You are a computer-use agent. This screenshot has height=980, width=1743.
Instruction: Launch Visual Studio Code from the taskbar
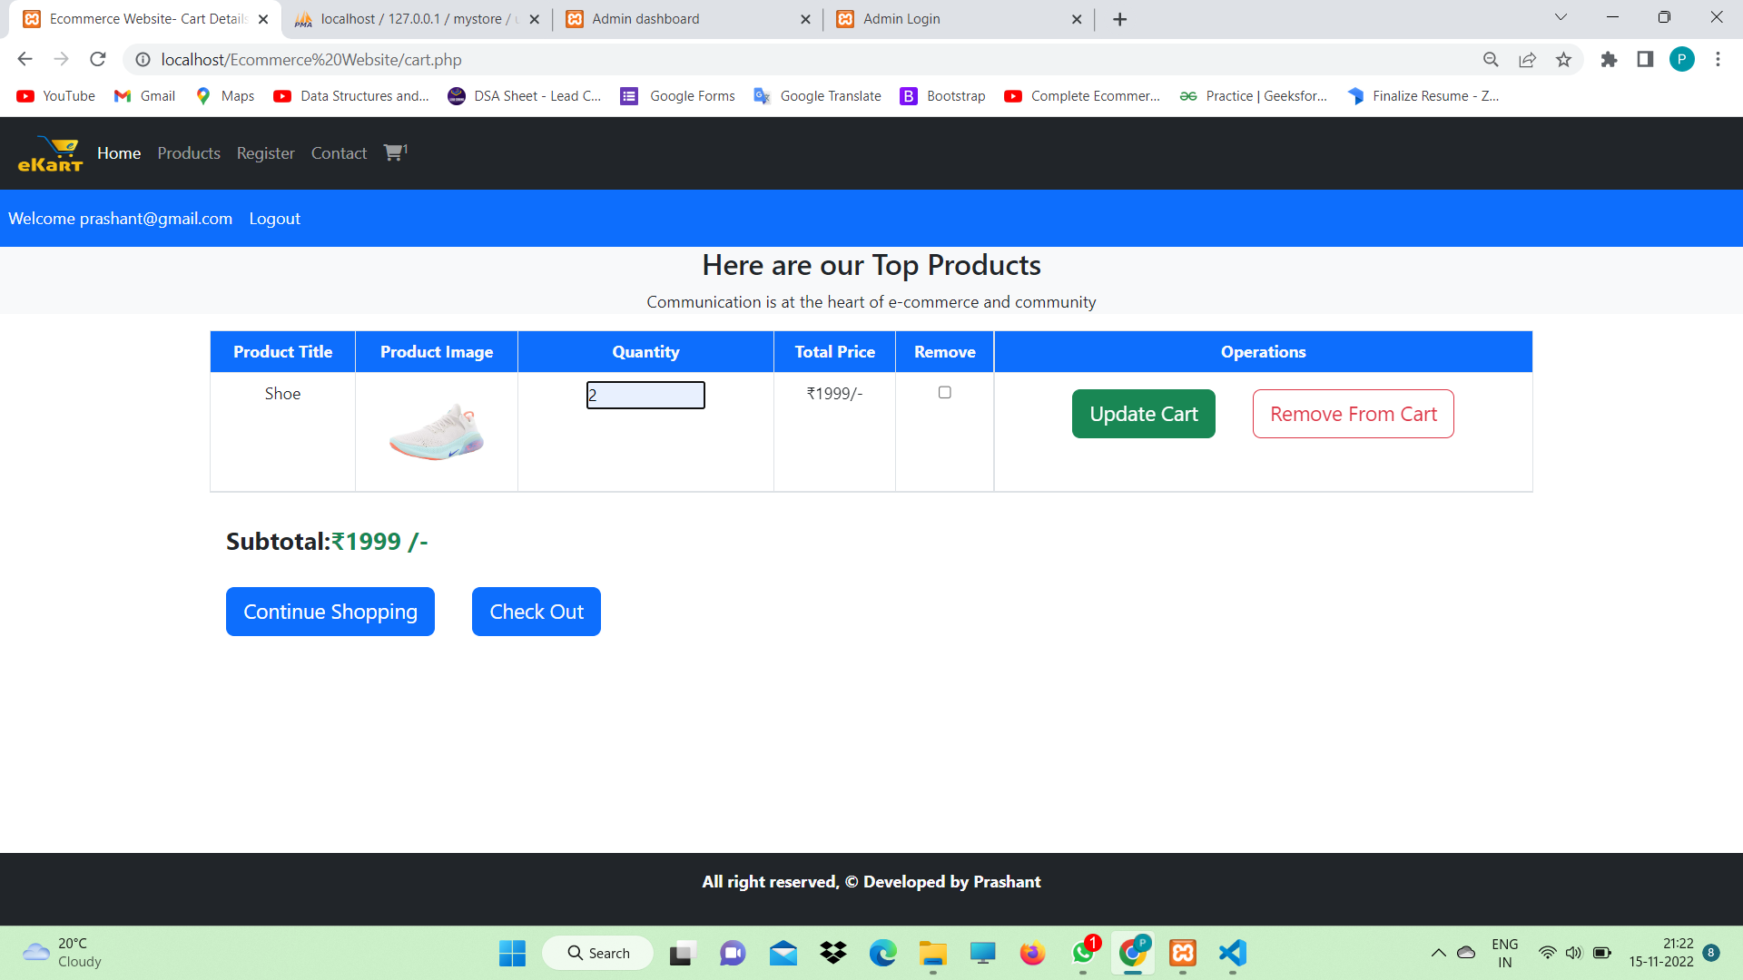(x=1232, y=953)
